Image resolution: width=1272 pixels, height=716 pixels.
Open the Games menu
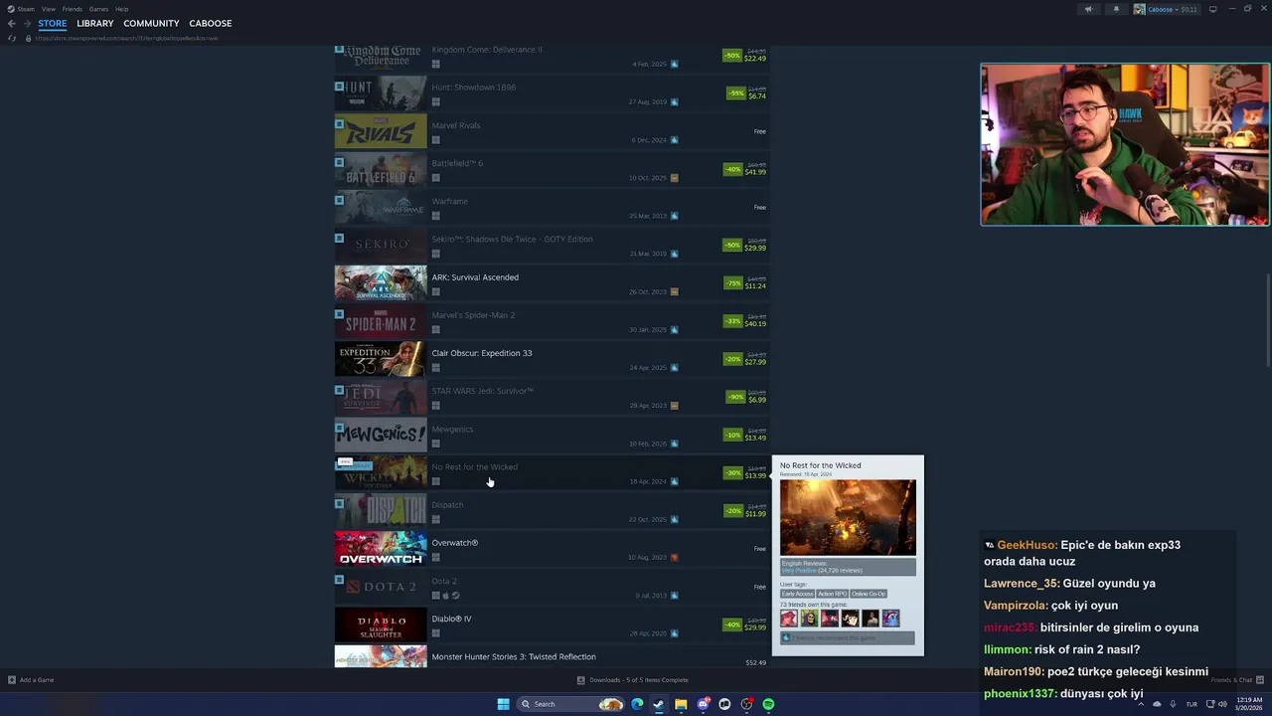[98, 9]
